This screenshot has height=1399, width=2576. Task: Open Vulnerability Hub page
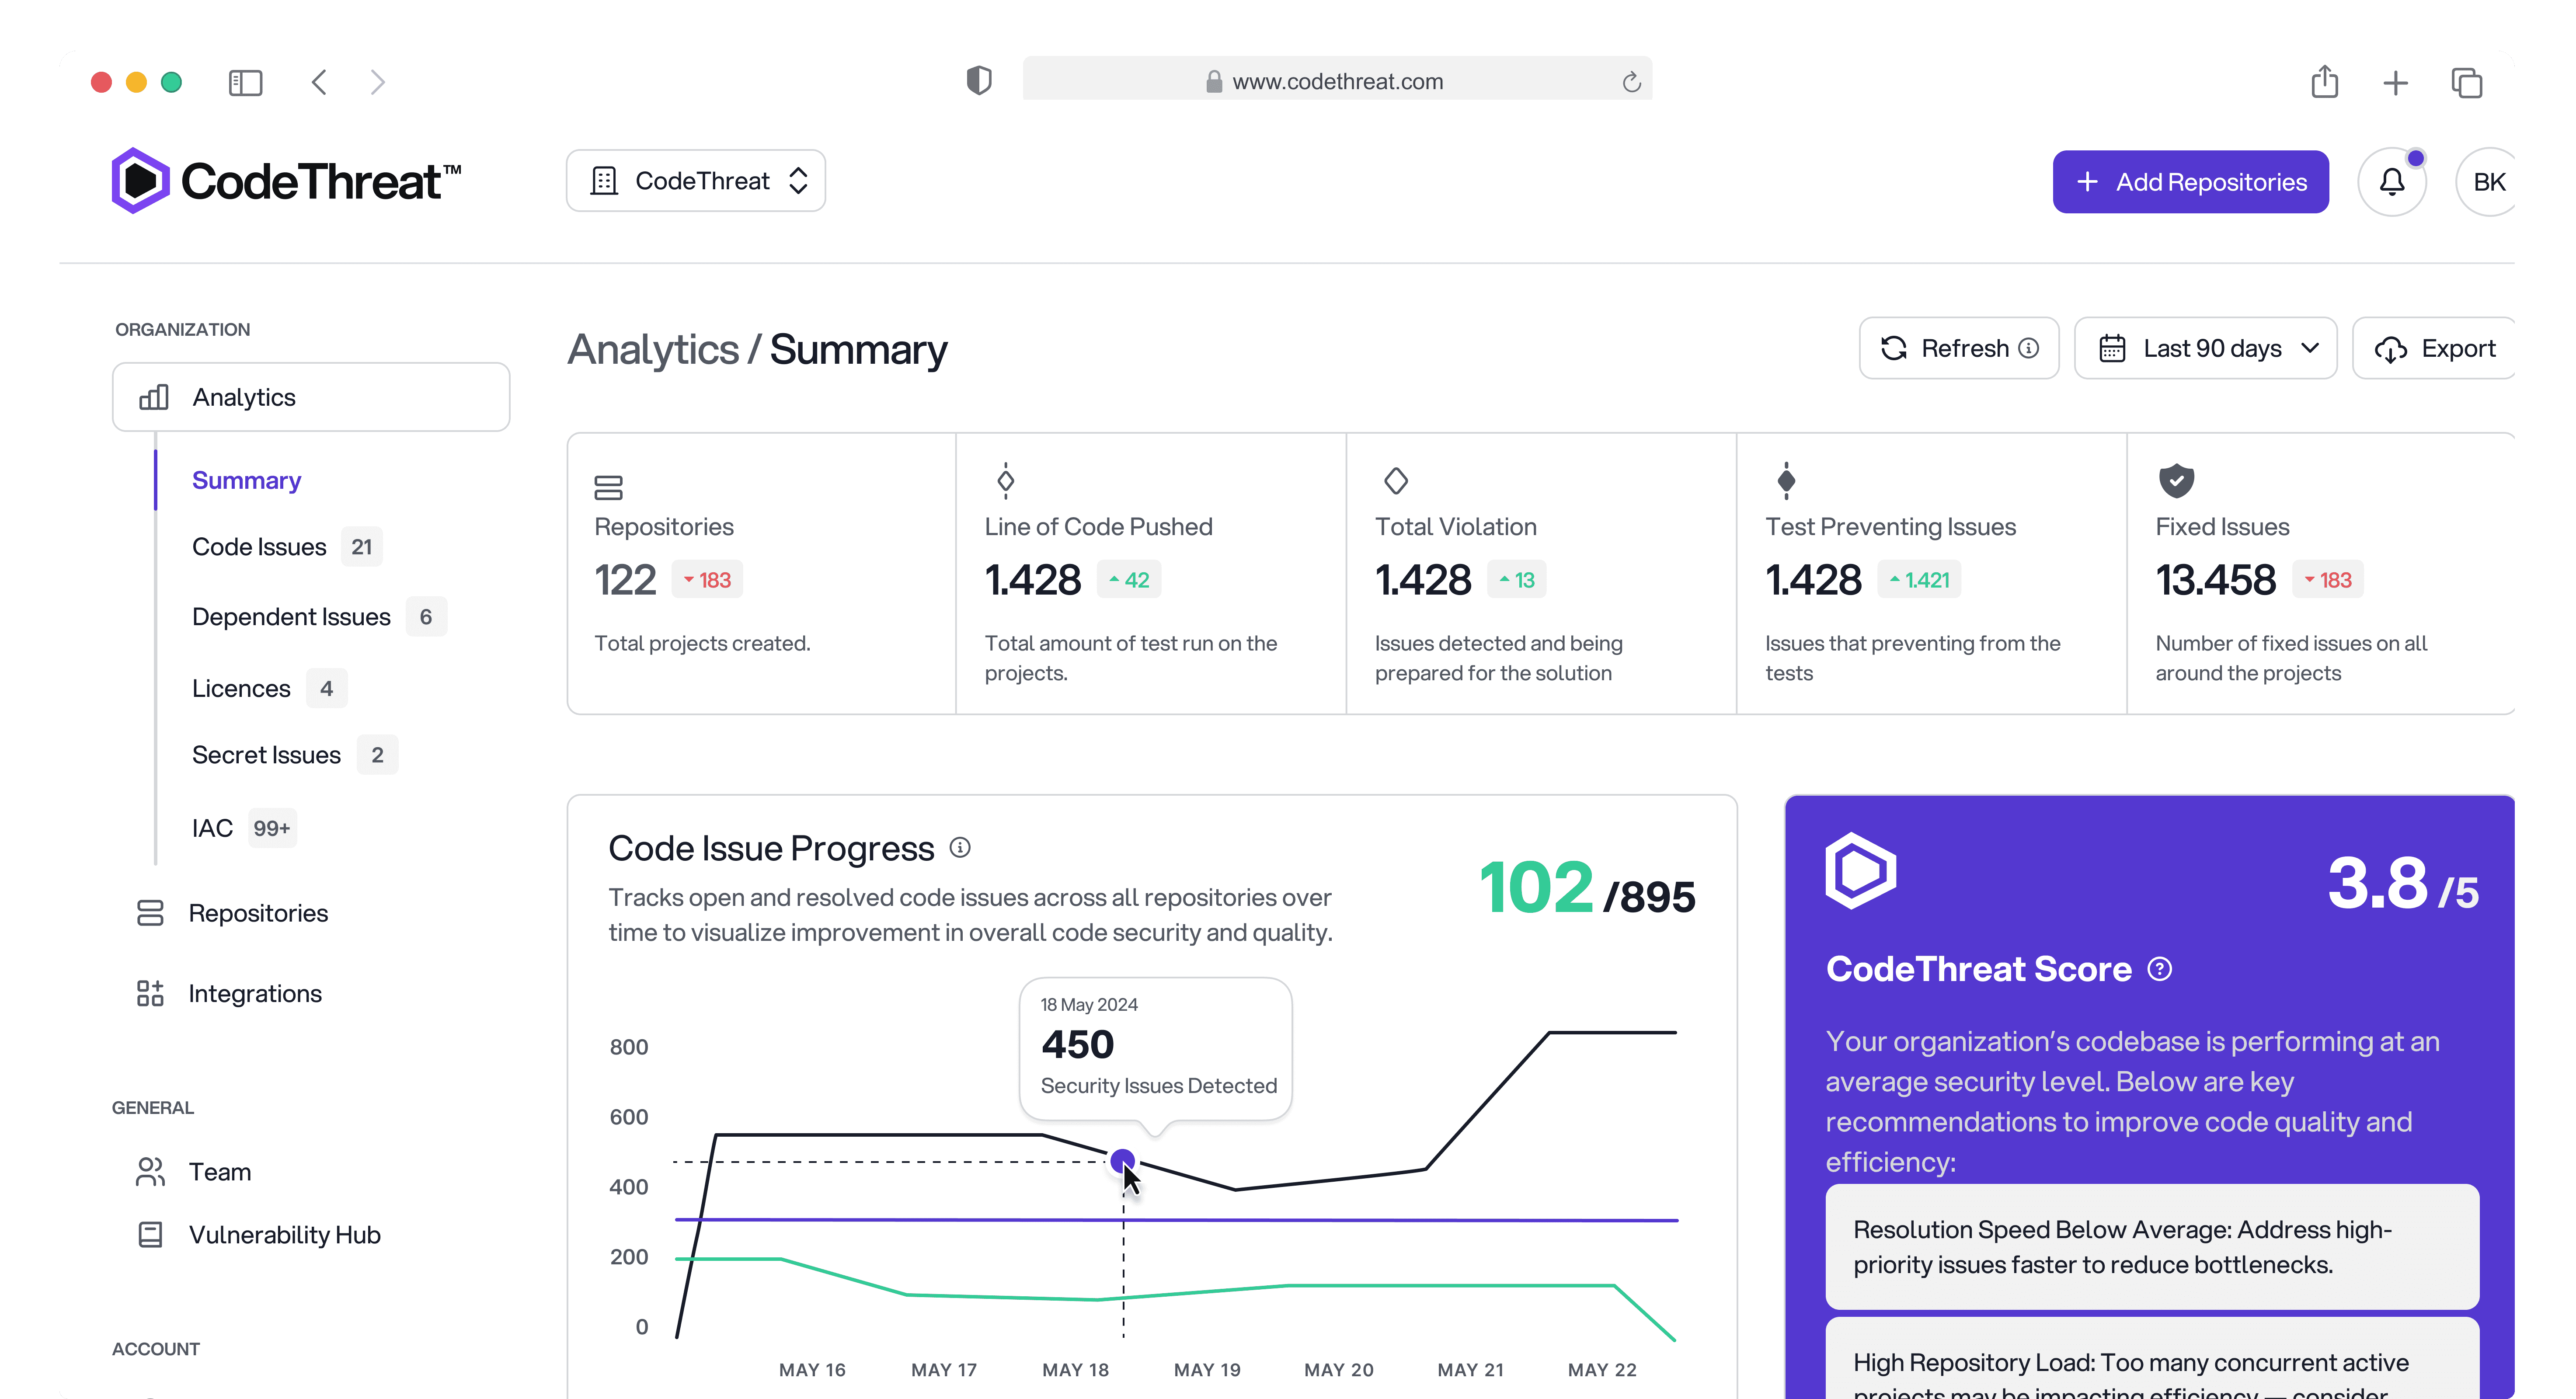tap(285, 1235)
